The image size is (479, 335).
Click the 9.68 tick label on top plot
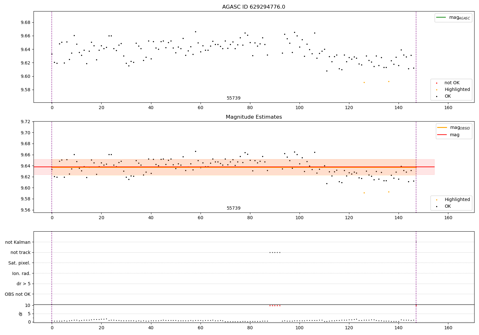click(x=25, y=22)
